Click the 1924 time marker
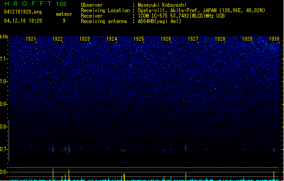Screen dimensions: 284x181 click(112, 39)
